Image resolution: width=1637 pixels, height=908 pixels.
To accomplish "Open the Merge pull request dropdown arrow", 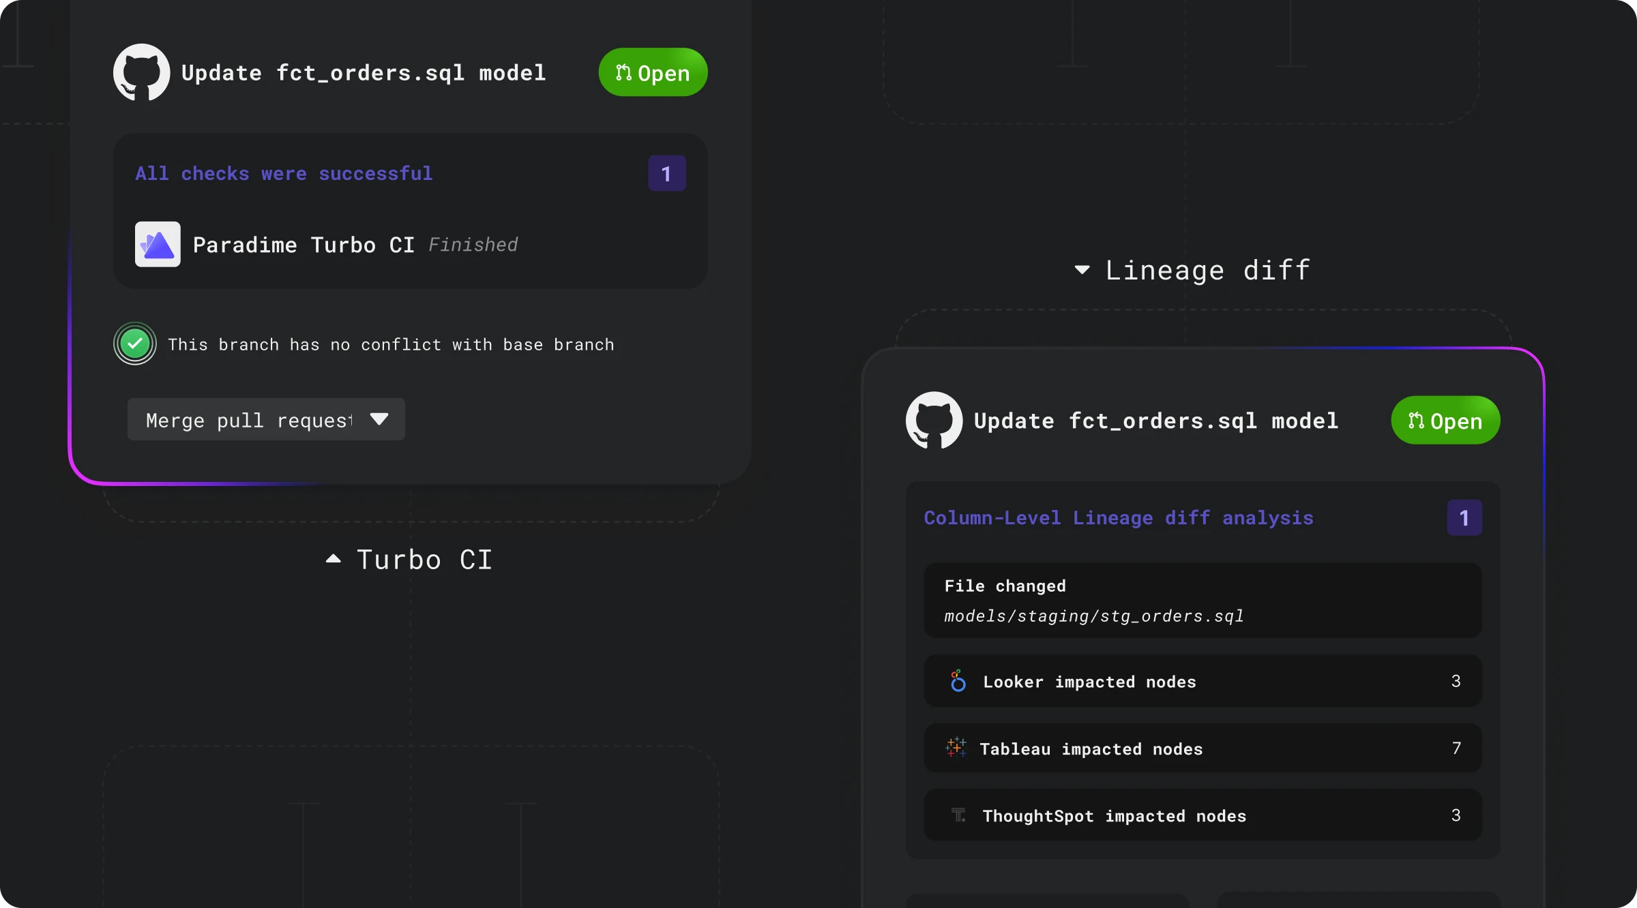I will [x=379, y=419].
